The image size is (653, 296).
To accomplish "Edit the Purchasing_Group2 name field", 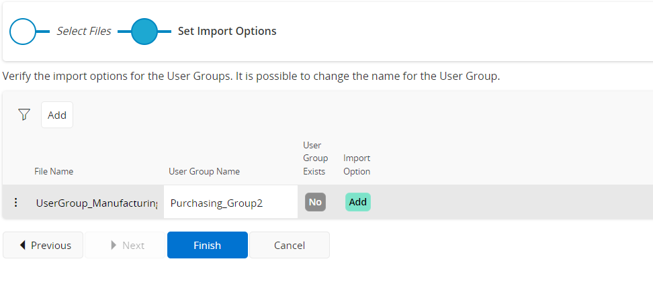I will coord(230,203).
